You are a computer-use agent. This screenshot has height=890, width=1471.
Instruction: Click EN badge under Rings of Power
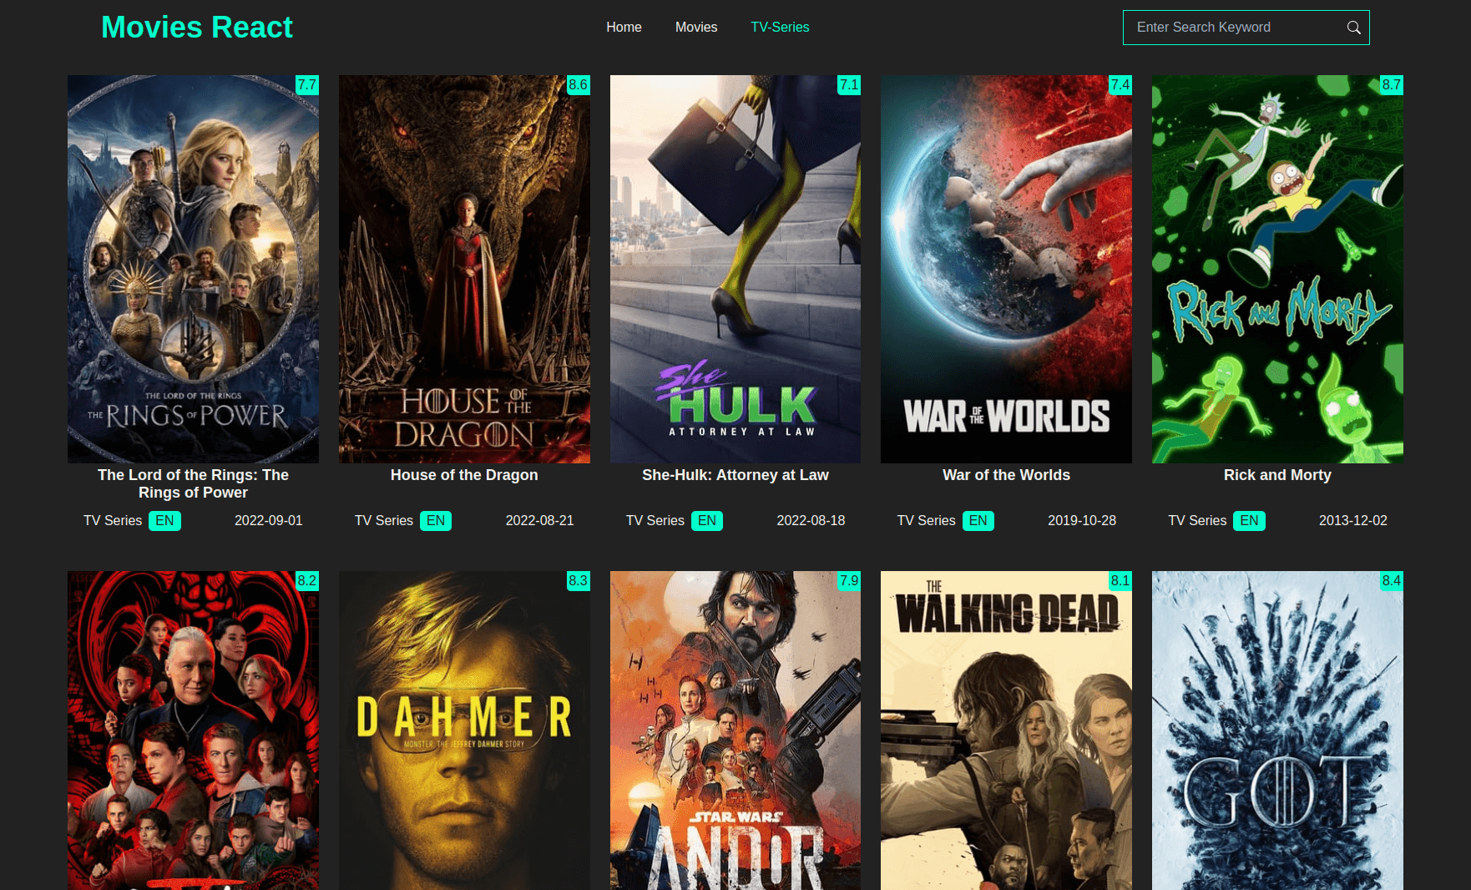[164, 521]
